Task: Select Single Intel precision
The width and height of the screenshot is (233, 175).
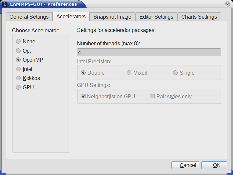Action: click(184, 73)
